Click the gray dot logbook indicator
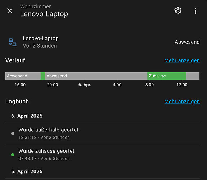Image resolution: width=207 pixels, height=180 pixels. 13,134
